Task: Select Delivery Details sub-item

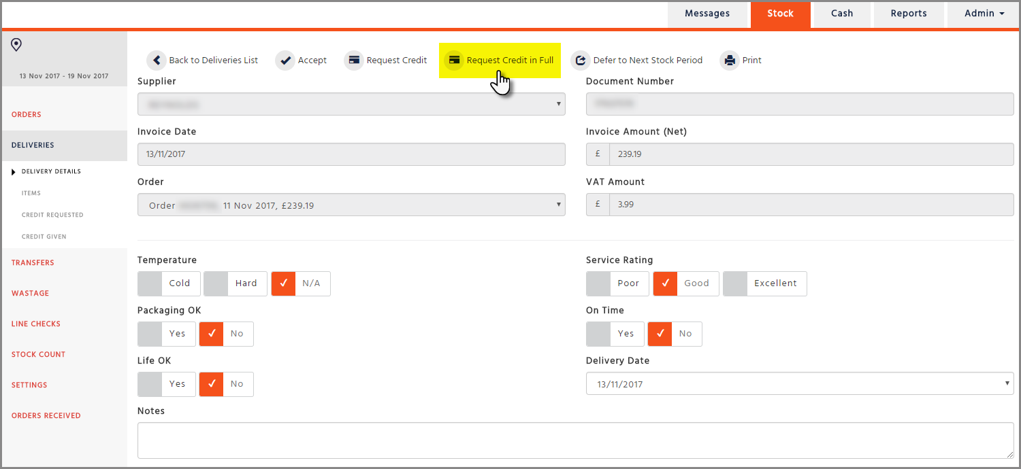Action: coord(51,171)
